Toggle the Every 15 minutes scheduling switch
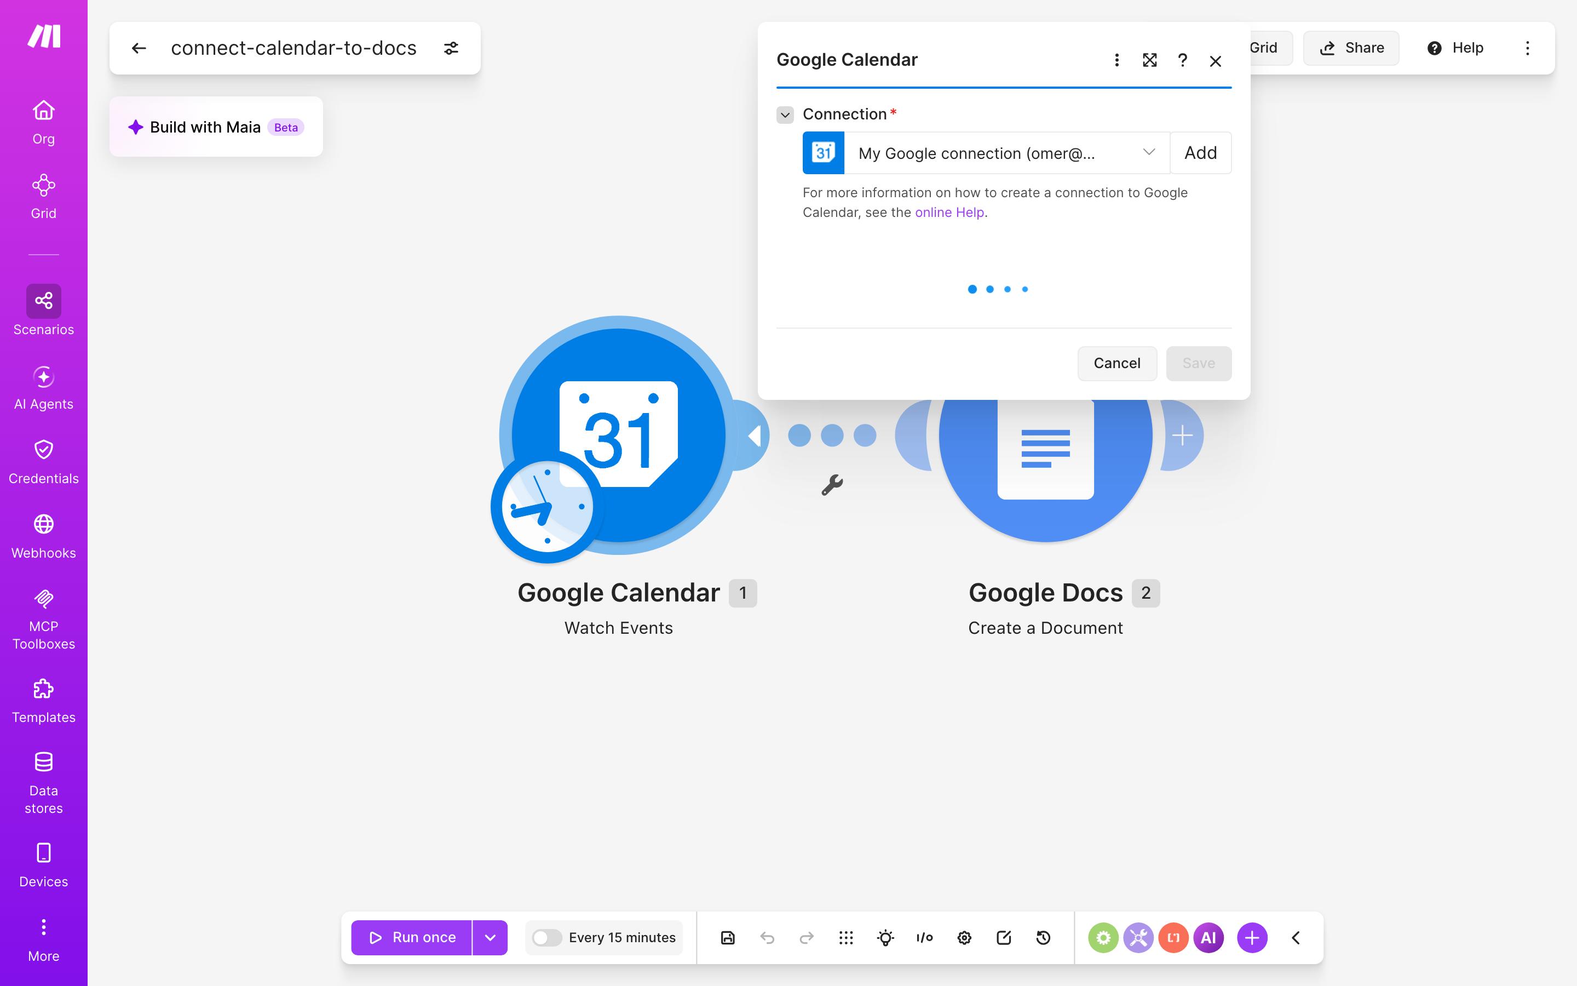The height and width of the screenshot is (986, 1577). 546,938
